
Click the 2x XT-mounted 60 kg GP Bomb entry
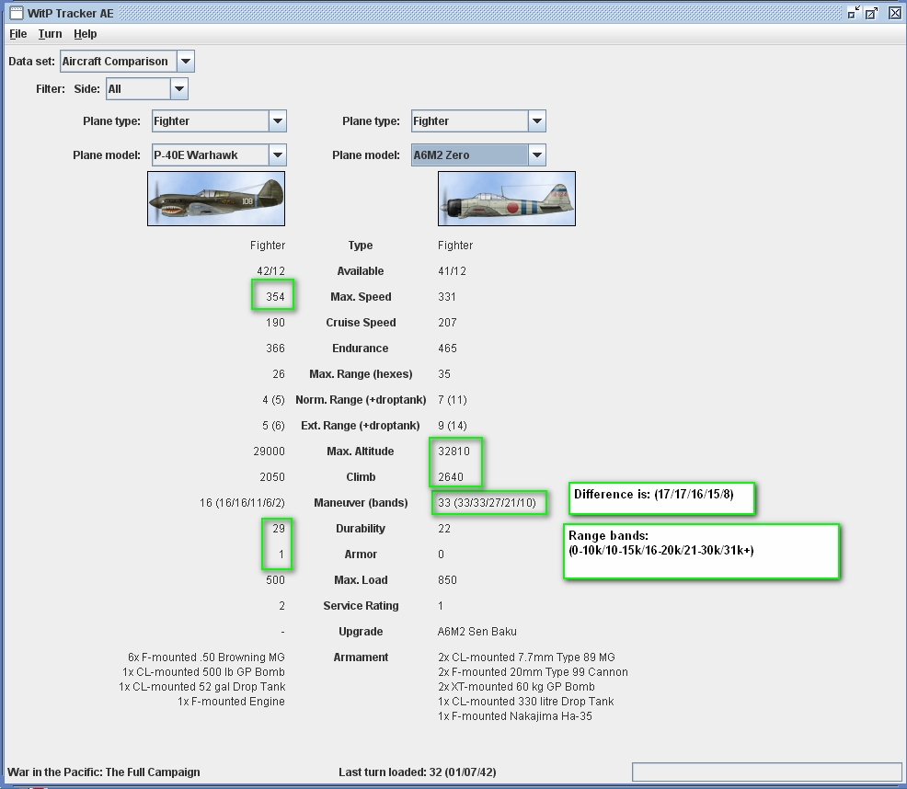[x=516, y=687]
